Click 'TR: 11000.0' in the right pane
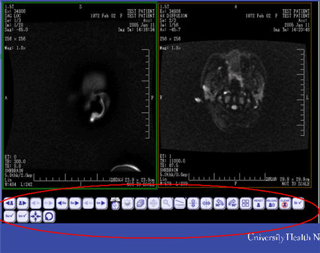 click(173, 161)
